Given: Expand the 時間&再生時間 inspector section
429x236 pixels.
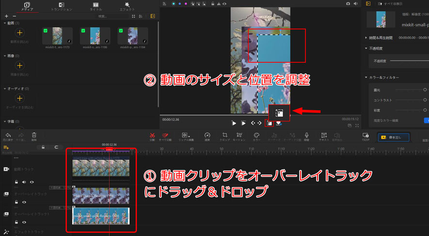Looking at the screenshot, I should click(366, 38).
